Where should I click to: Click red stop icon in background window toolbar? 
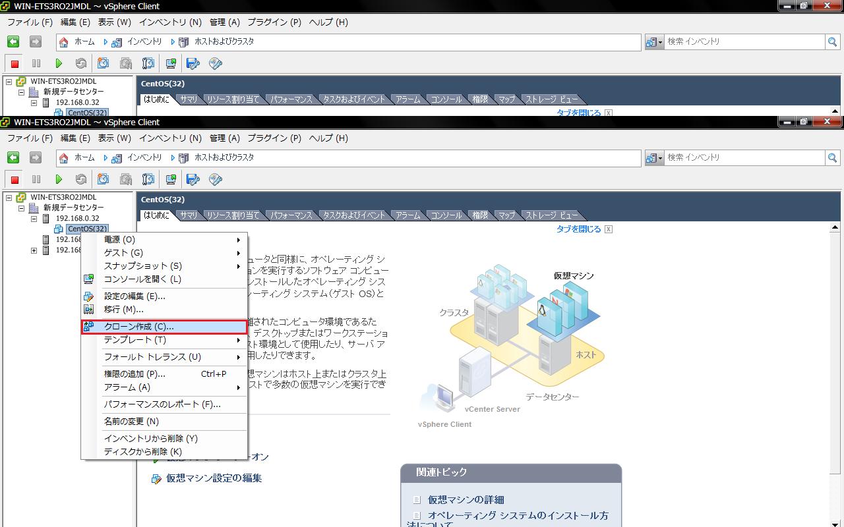coord(15,63)
